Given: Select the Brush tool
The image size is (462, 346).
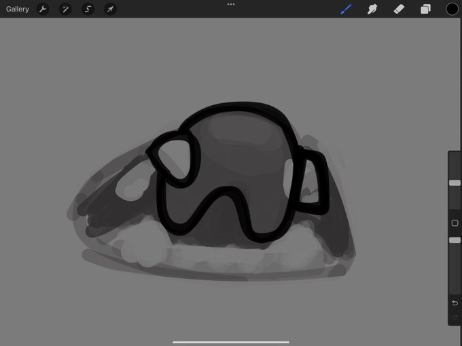Looking at the screenshot, I should pos(346,9).
